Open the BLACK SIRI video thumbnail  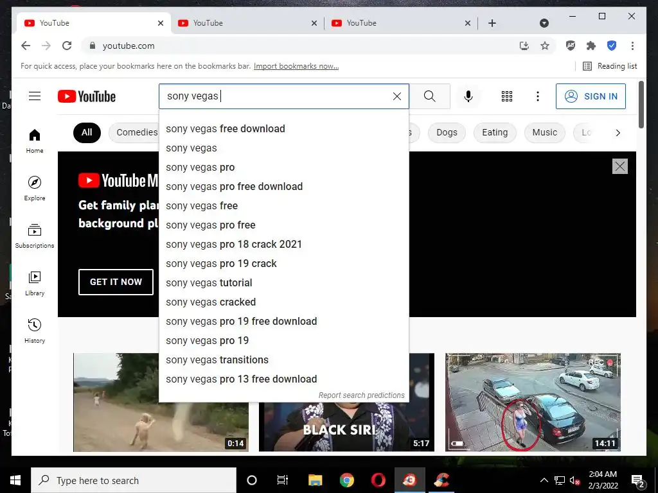tap(346, 428)
